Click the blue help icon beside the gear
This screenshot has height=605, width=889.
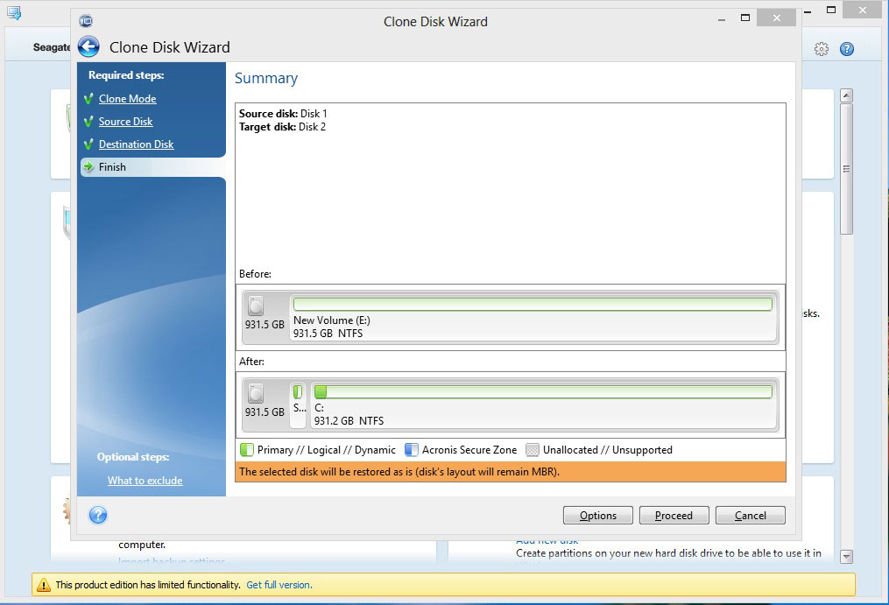847,49
